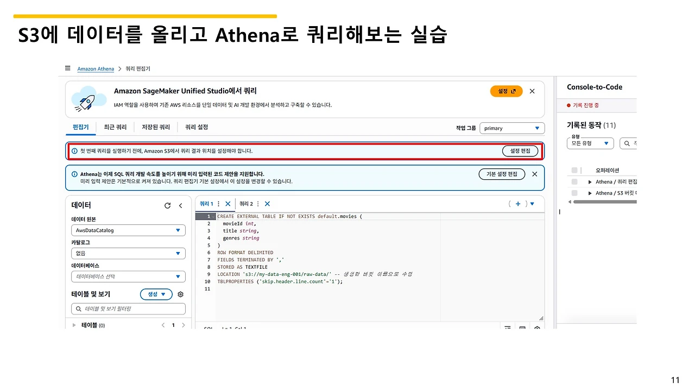Screen dimensions: 695x391
Task: Select the 쿼리 2 editor tab
Action: [x=246, y=204]
